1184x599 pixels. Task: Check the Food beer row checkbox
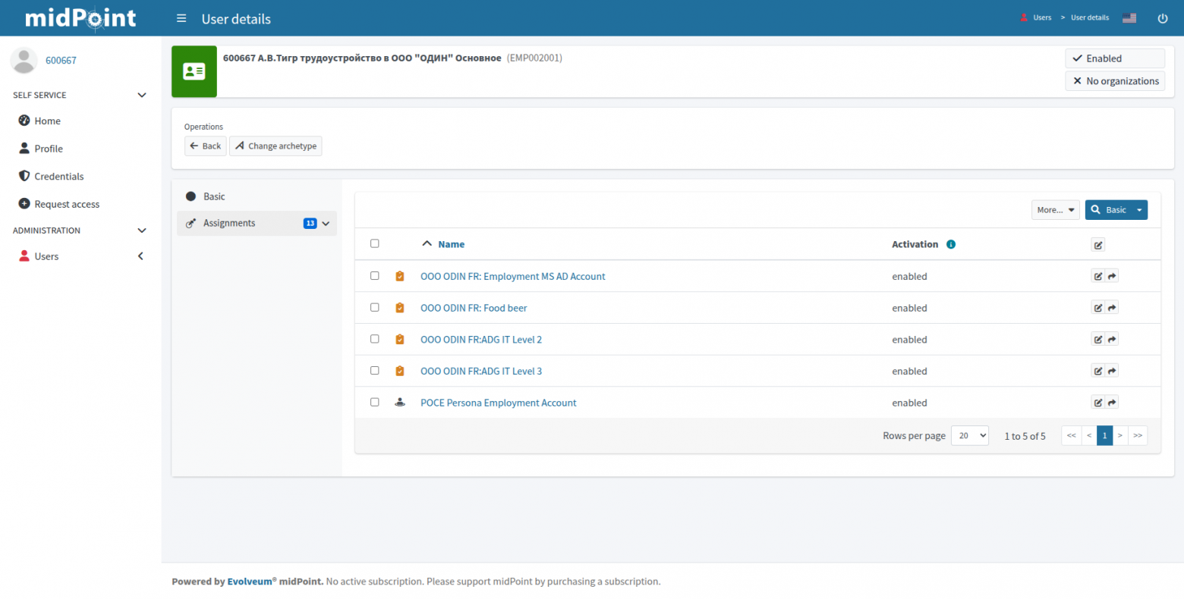point(374,307)
